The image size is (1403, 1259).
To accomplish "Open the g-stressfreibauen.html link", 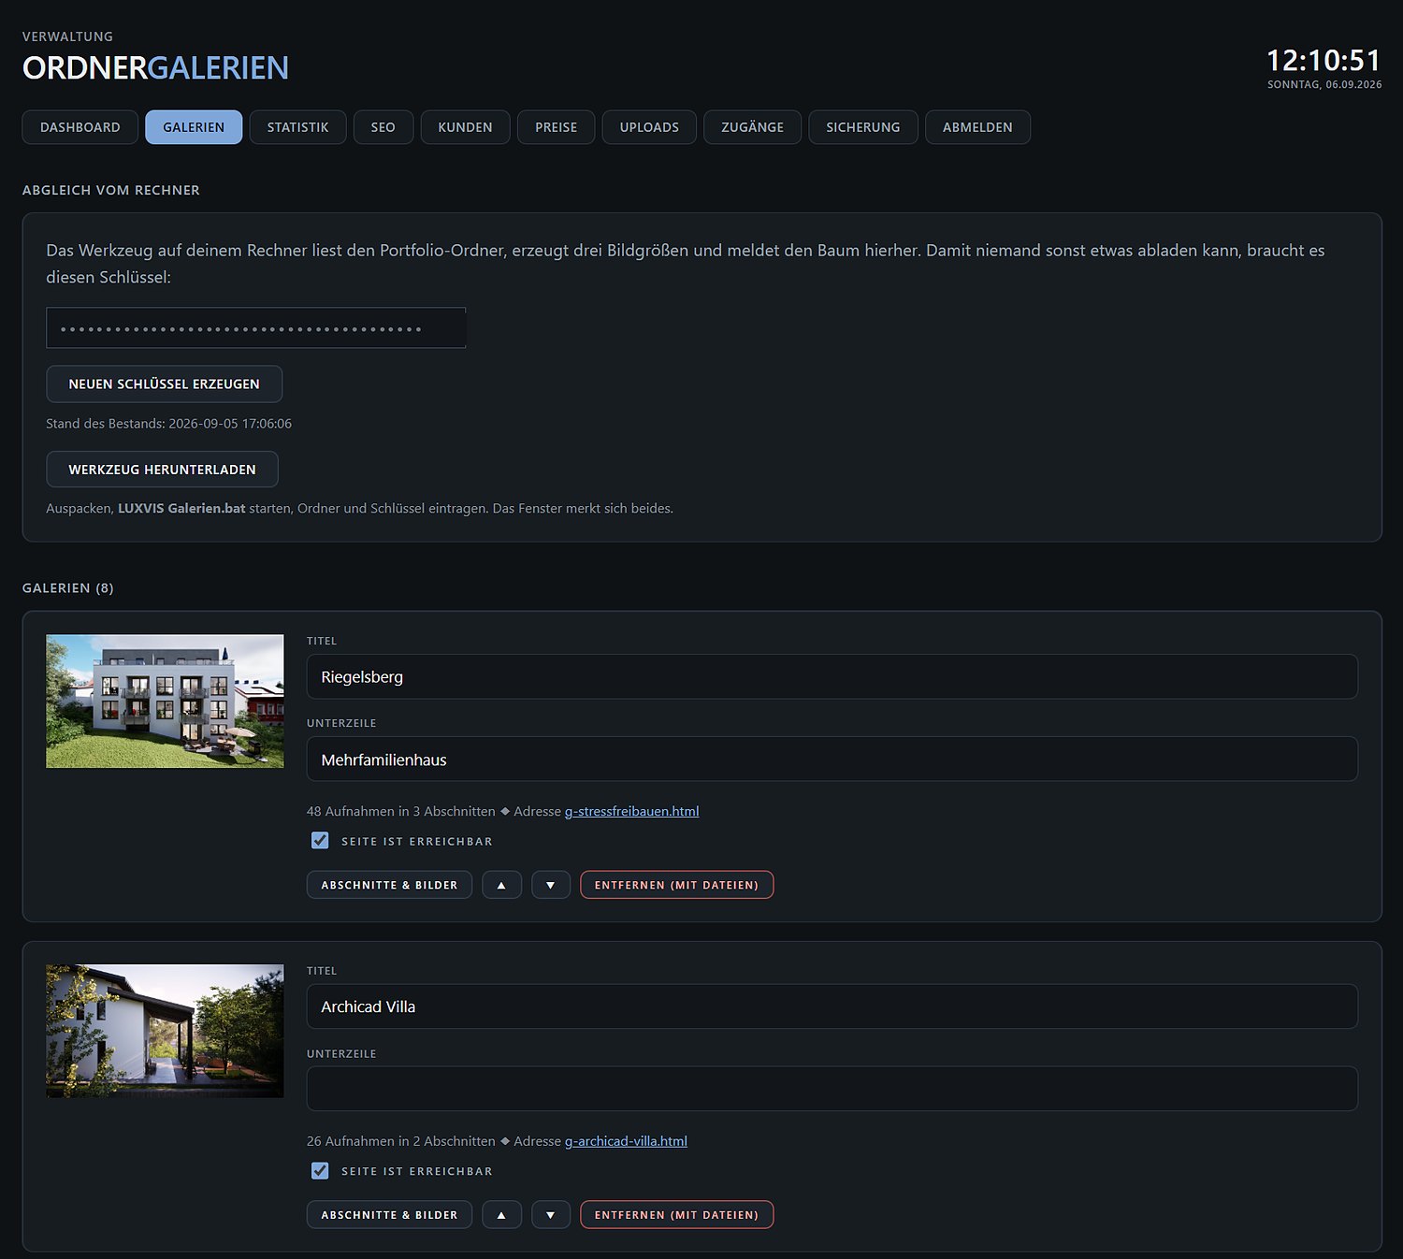I will tap(632, 811).
